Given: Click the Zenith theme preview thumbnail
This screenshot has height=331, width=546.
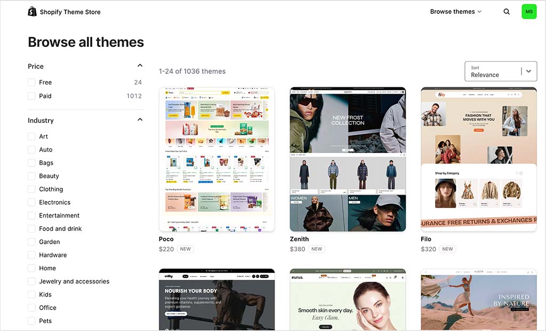Looking at the screenshot, I should (x=348, y=158).
